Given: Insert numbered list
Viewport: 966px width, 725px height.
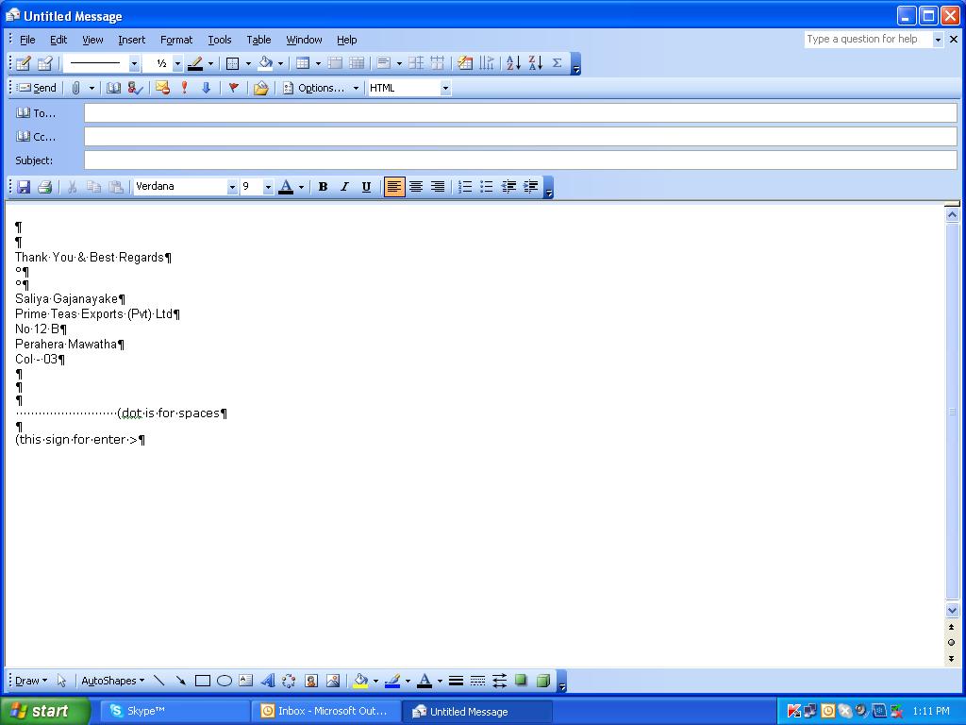Looking at the screenshot, I should tap(465, 187).
